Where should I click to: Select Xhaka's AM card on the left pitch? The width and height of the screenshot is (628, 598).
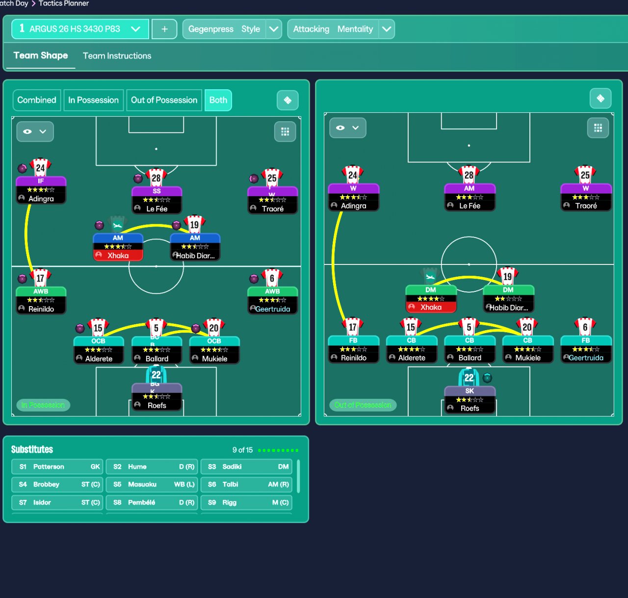pos(118,247)
